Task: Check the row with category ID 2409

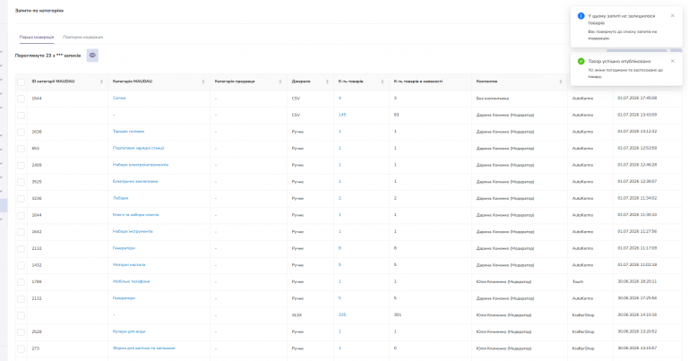Action: [x=21, y=166]
